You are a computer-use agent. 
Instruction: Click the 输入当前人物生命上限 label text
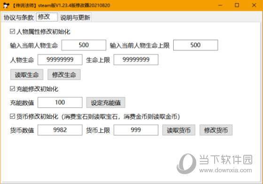[x=139, y=46]
